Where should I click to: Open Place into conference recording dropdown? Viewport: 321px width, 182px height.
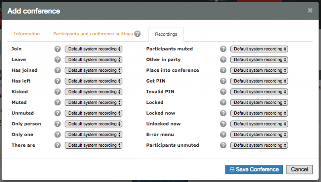point(259,70)
